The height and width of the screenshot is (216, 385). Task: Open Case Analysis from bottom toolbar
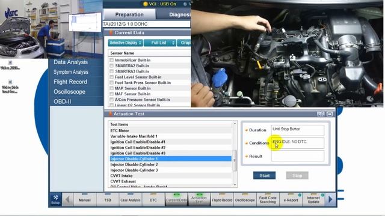tap(131, 199)
